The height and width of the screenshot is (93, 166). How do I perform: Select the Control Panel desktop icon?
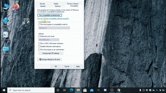point(6,51)
